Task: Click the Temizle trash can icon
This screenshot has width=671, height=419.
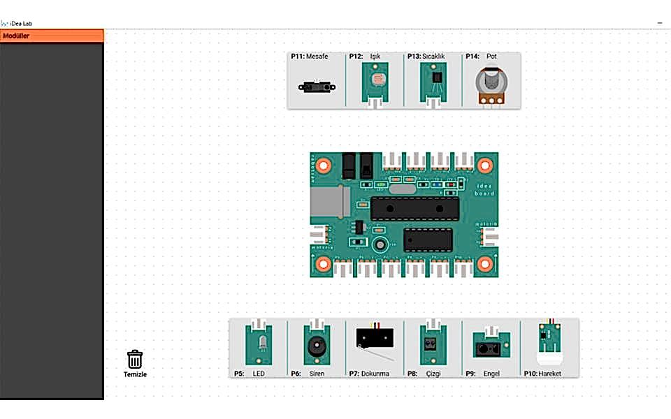Action: pyautogui.click(x=135, y=360)
